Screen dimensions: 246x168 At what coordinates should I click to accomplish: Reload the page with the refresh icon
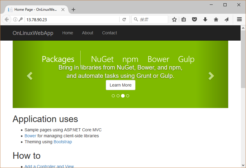[124, 19]
